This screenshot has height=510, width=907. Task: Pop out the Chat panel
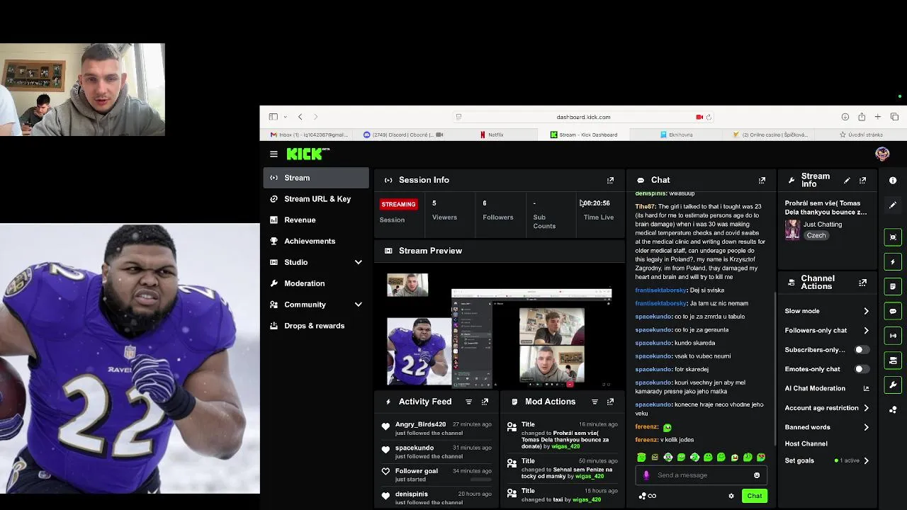[762, 180]
